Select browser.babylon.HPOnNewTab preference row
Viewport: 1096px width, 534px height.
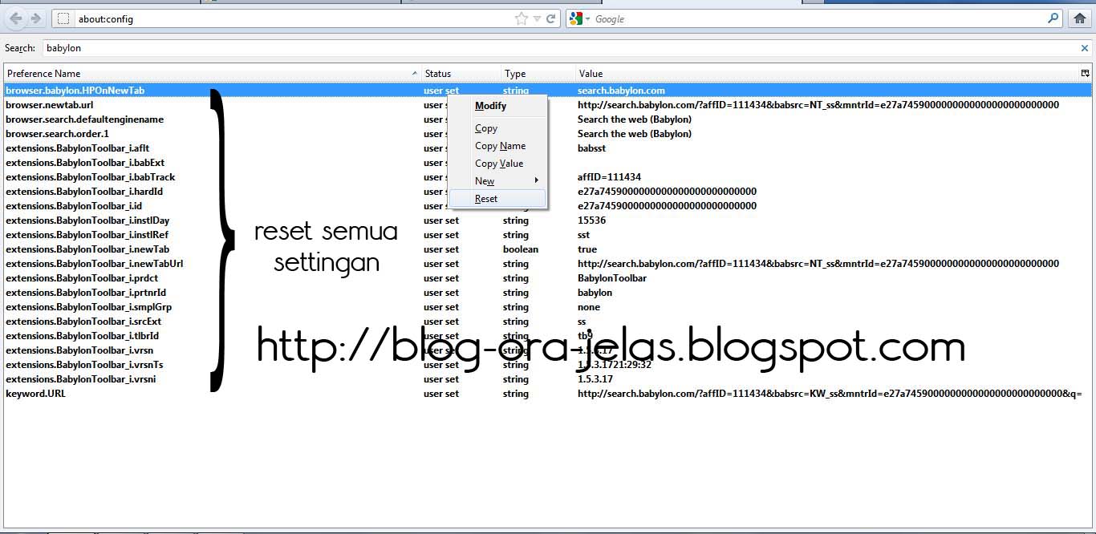[547, 91]
